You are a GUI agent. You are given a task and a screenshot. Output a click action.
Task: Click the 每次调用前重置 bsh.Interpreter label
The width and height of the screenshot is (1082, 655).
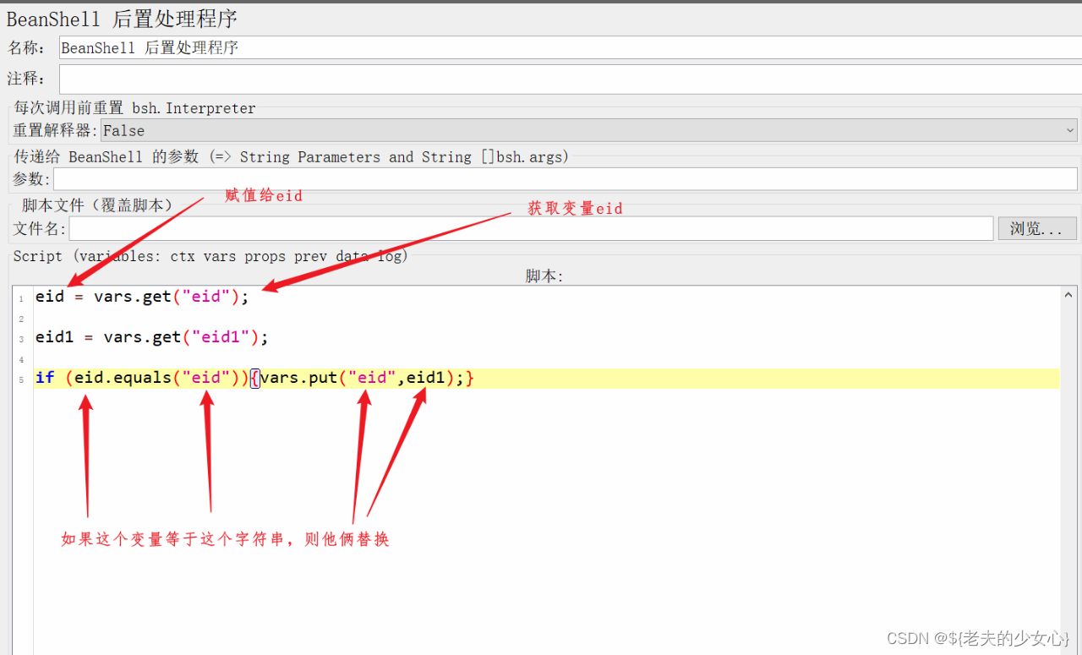(134, 108)
